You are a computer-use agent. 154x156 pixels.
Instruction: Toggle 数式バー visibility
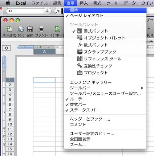(105, 105)
